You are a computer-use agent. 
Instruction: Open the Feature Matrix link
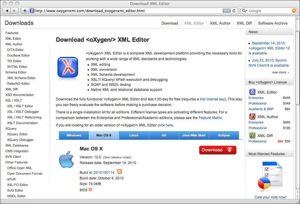pos(210,118)
